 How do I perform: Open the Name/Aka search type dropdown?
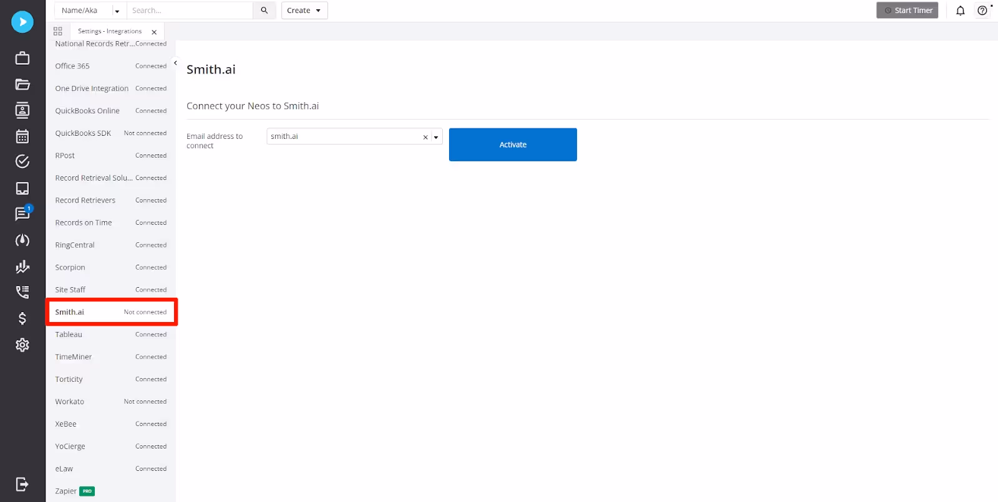(117, 11)
